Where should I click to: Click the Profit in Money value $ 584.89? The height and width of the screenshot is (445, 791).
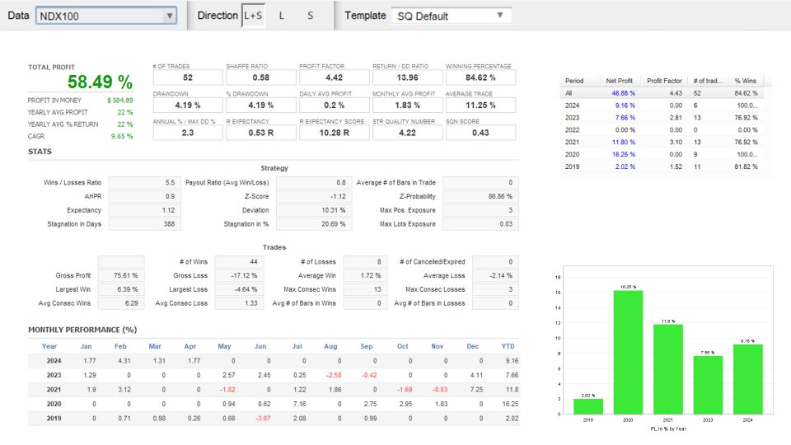pyautogui.click(x=120, y=101)
